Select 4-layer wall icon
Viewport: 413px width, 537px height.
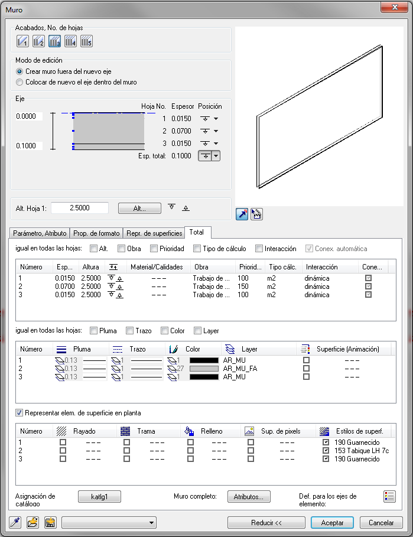(x=70, y=41)
